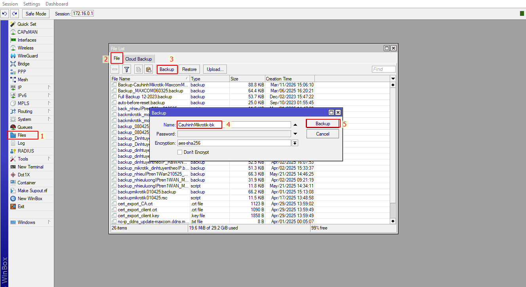The width and height of the screenshot is (526, 287).
Task: Open the Wireless section in the sidebar
Action: click(x=25, y=48)
